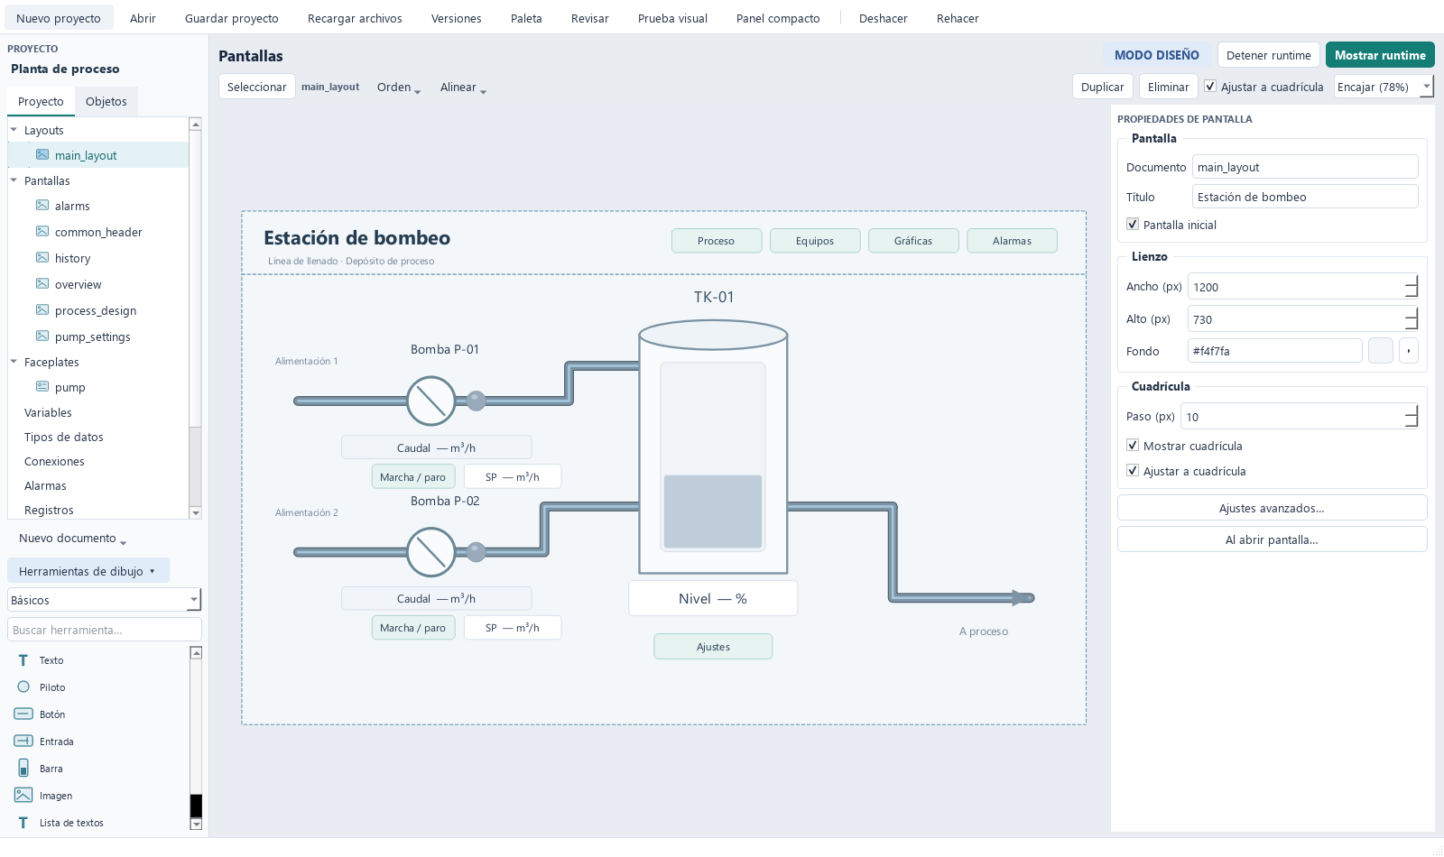Click the common_header screen icon

(x=42, y=231)
